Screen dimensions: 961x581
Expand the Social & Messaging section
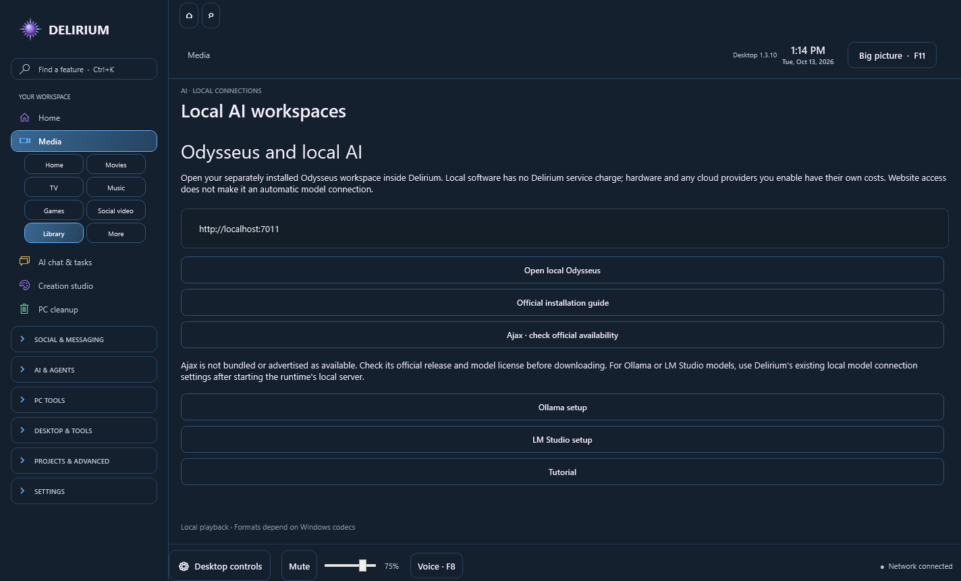(x=84, y=339)
